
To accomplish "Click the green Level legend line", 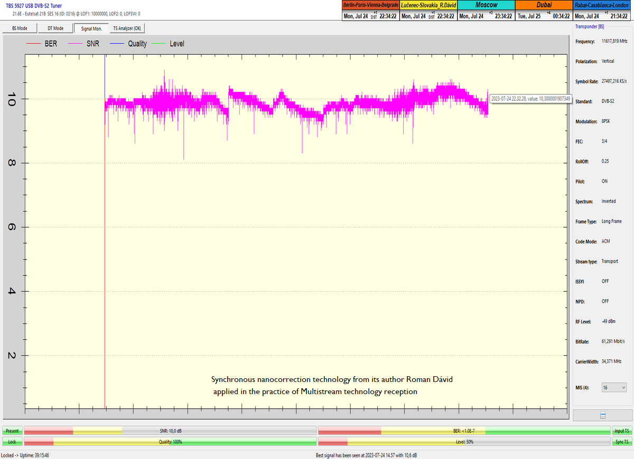I will coord(158,44).
